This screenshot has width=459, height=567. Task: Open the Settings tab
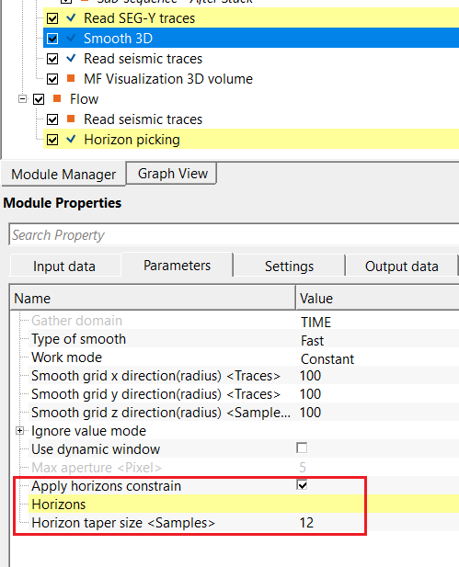point(289,266)
